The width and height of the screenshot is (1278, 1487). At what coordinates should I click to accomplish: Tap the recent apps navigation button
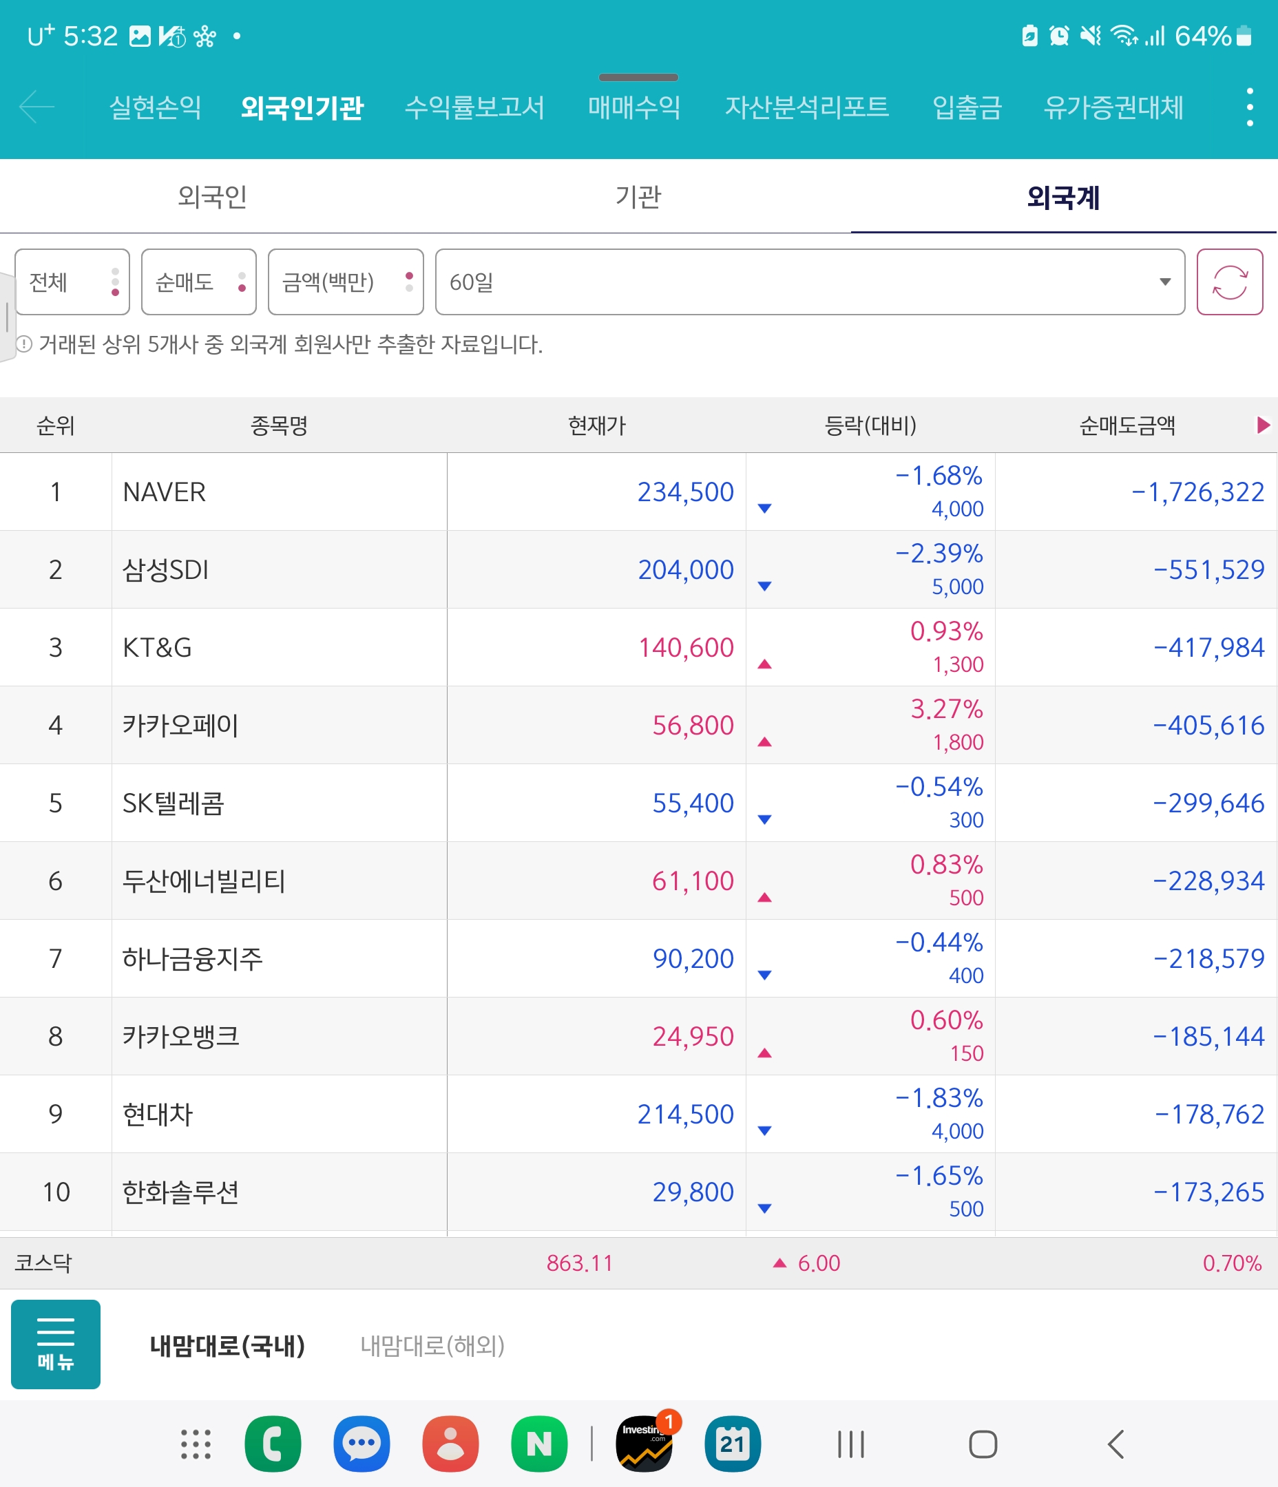tap(851, 1444)
